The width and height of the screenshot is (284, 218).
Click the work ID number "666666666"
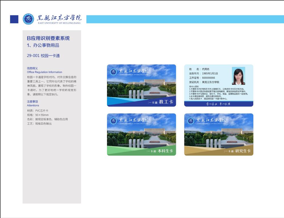pos(209,78)
